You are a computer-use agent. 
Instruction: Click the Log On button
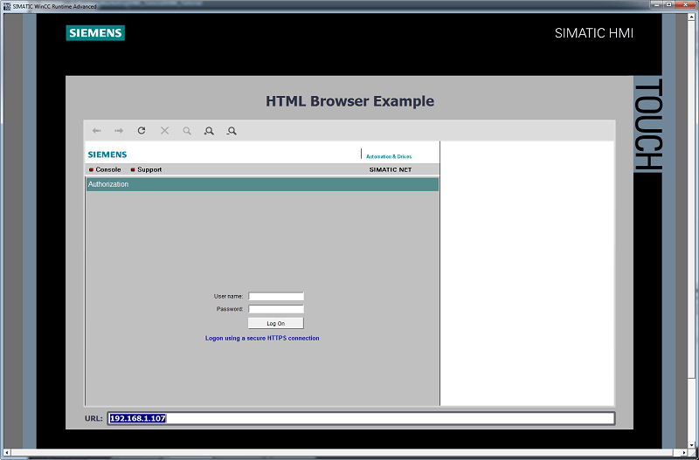(276, 323)
